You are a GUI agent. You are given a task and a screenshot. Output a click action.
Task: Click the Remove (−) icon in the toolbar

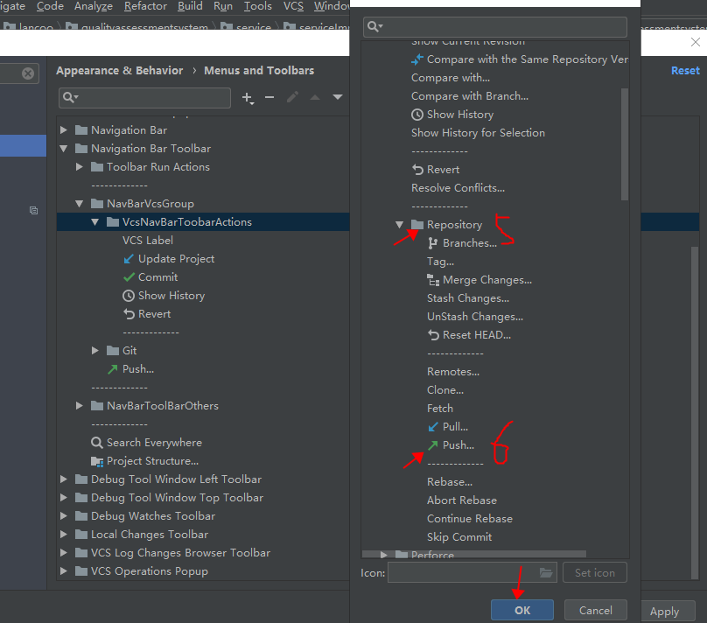[x=269, y=98]
